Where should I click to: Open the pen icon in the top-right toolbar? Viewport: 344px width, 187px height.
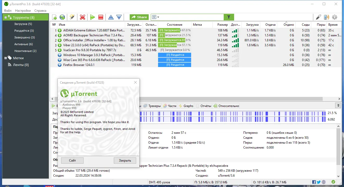318,17
